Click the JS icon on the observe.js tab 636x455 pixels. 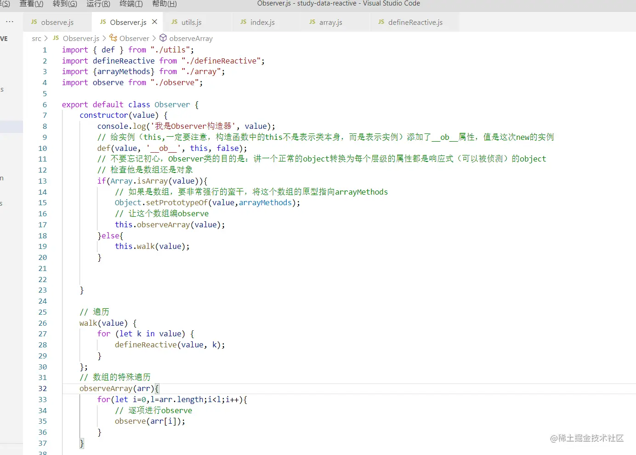pyautogui.click(x=34, y=22)
